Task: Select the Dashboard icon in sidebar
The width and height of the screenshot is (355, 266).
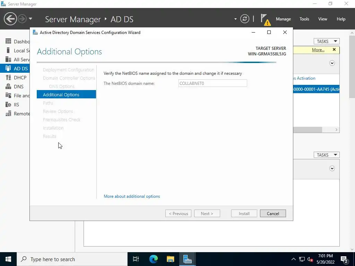Action: (x=8, y=42)
